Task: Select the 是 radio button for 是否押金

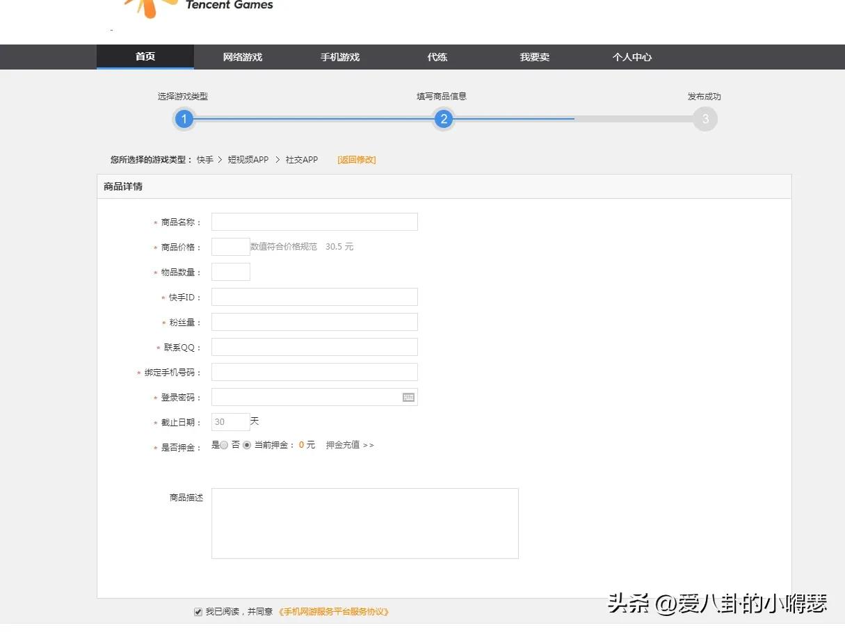Action: point(224,444)
